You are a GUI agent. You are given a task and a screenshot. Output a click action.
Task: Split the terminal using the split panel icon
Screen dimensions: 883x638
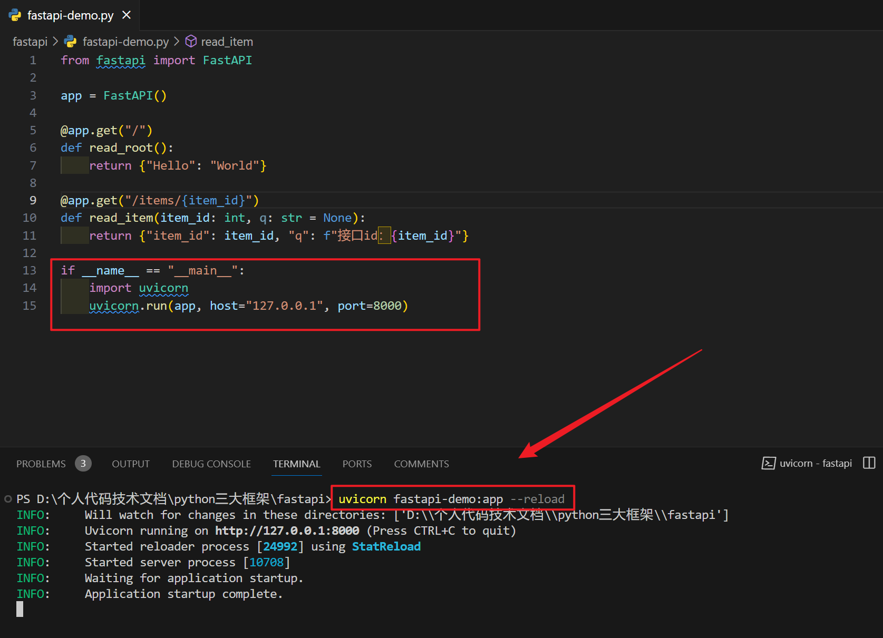tap(869, 463)
